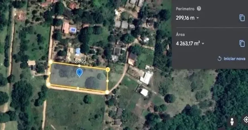Click the midpoint handle on polygon's bottom edge
Viewport: 248px width, 130px height.
[78, 88]
